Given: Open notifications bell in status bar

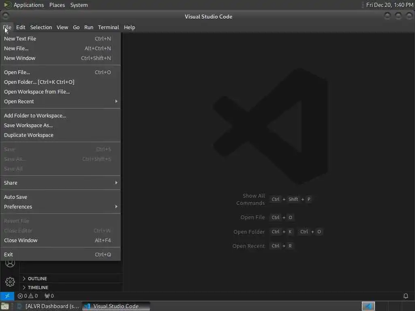Looking at the screenshot, I should point(405,296).
